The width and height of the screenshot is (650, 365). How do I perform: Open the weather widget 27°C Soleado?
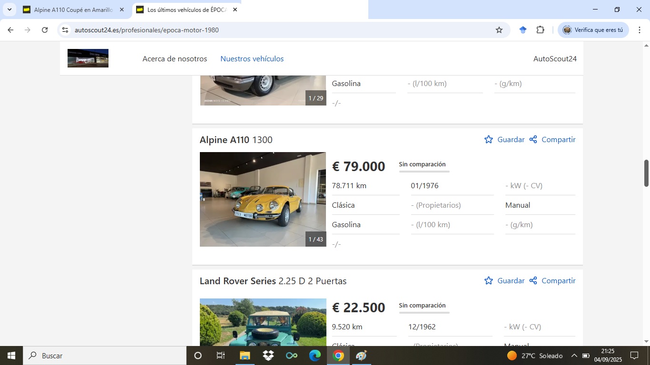(535, 355)
